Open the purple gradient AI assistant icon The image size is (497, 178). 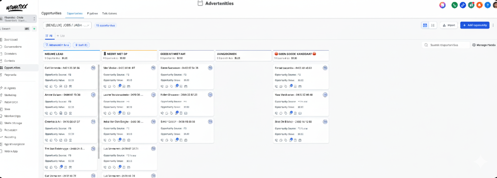point(442,5)
